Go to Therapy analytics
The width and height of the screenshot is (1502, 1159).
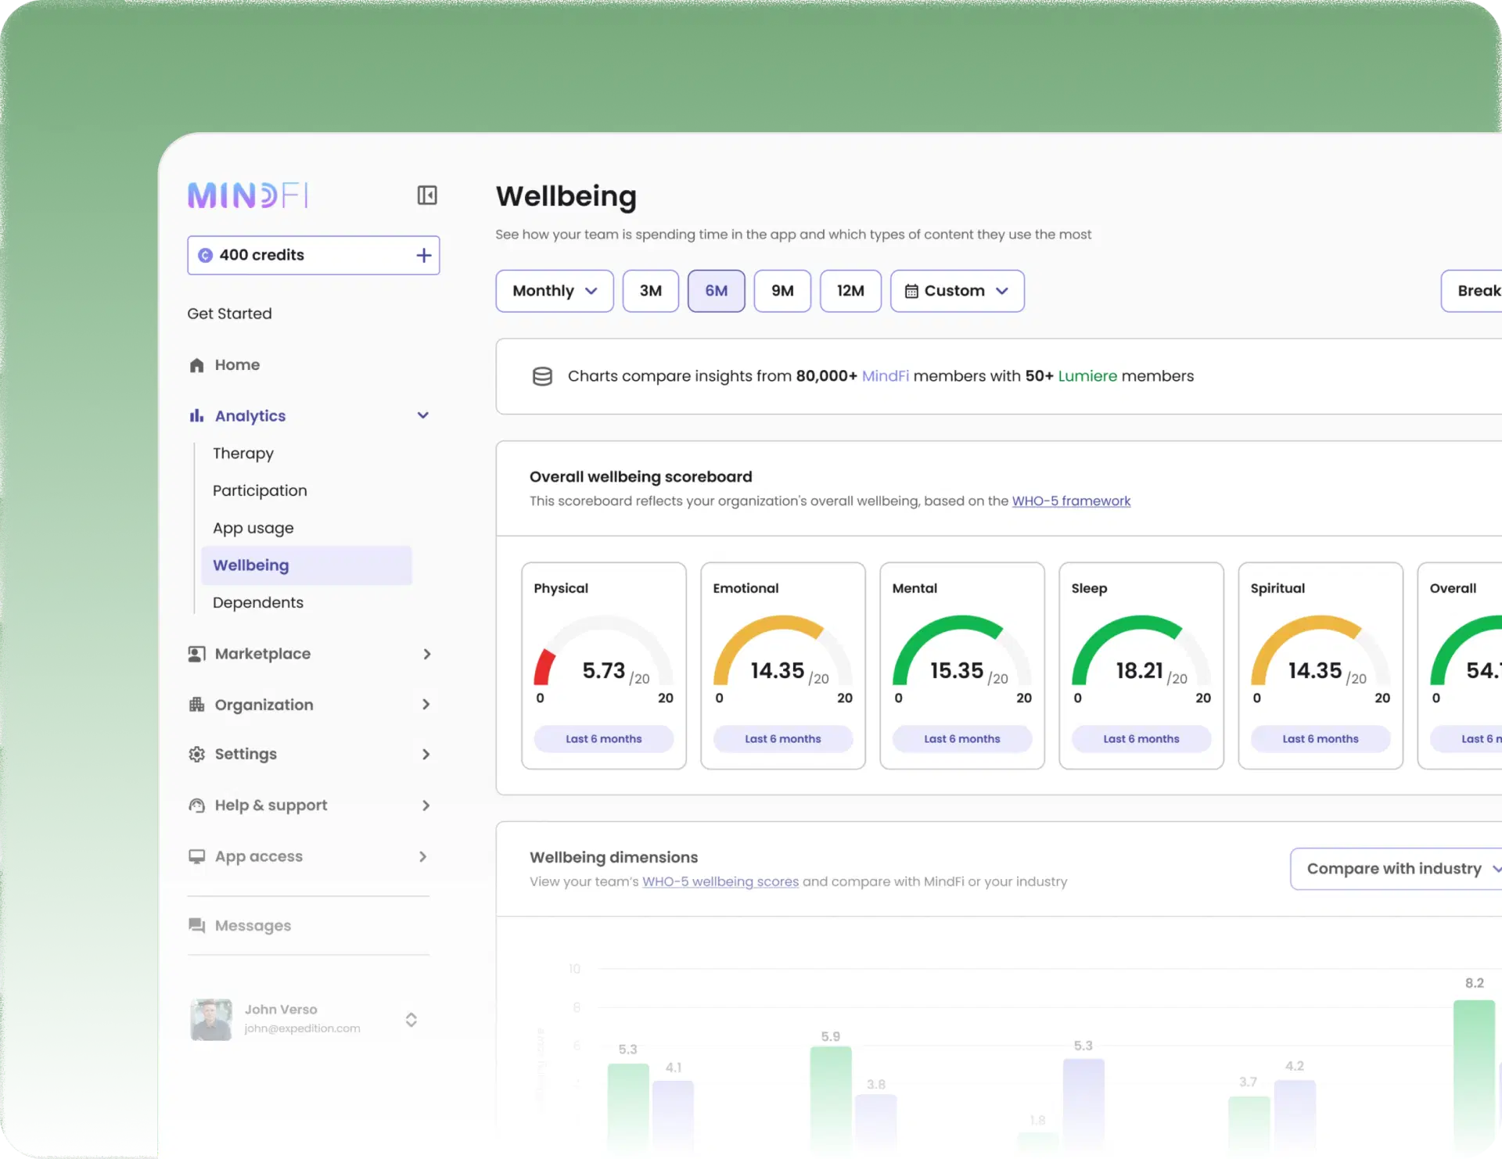coord(243,453)
